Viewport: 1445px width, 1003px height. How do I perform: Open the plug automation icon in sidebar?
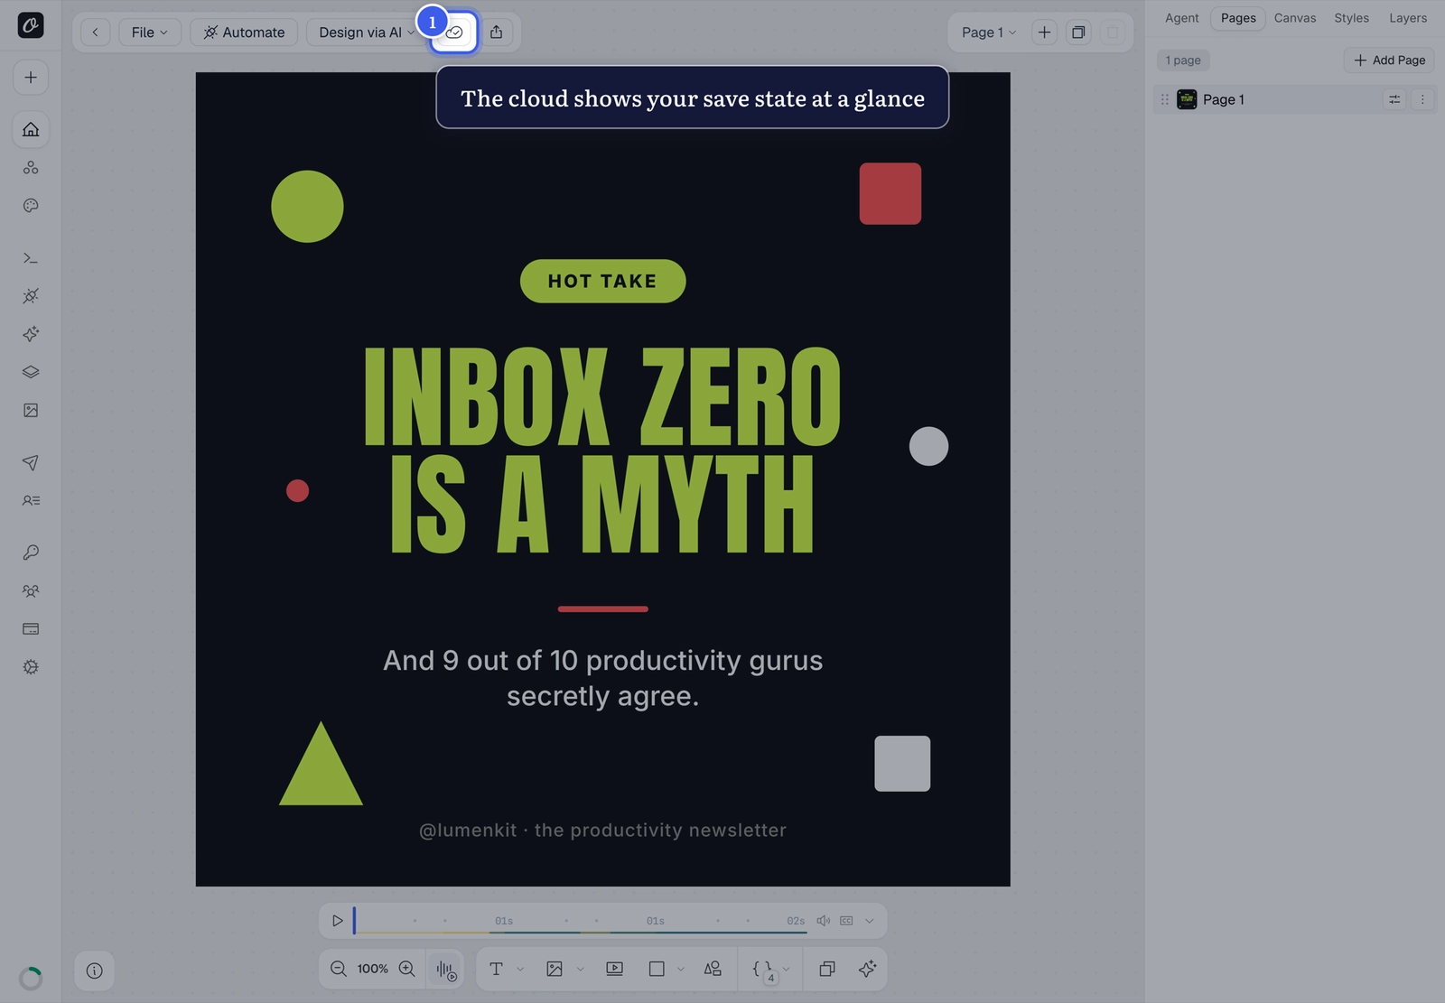coord(31,296)
